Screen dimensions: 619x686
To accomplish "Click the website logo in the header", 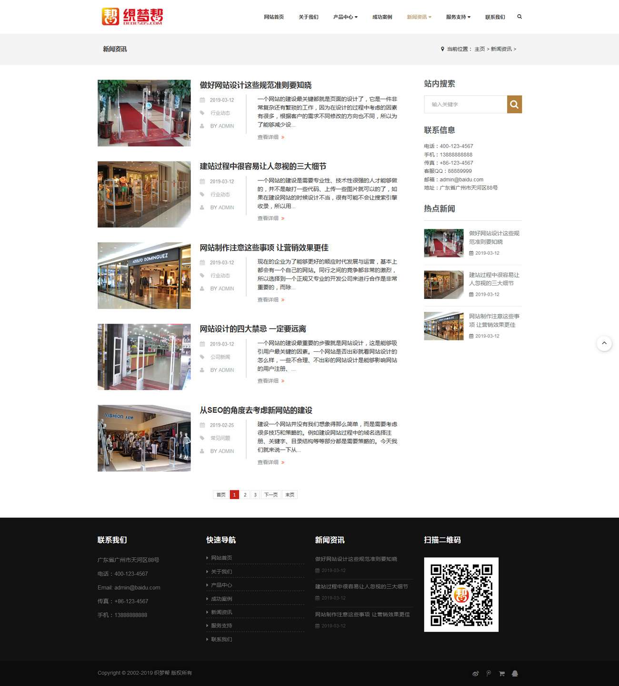I will pos(132,17).
